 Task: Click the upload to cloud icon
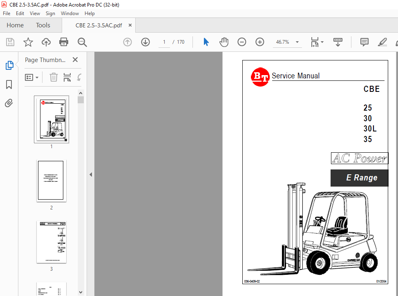46,42
